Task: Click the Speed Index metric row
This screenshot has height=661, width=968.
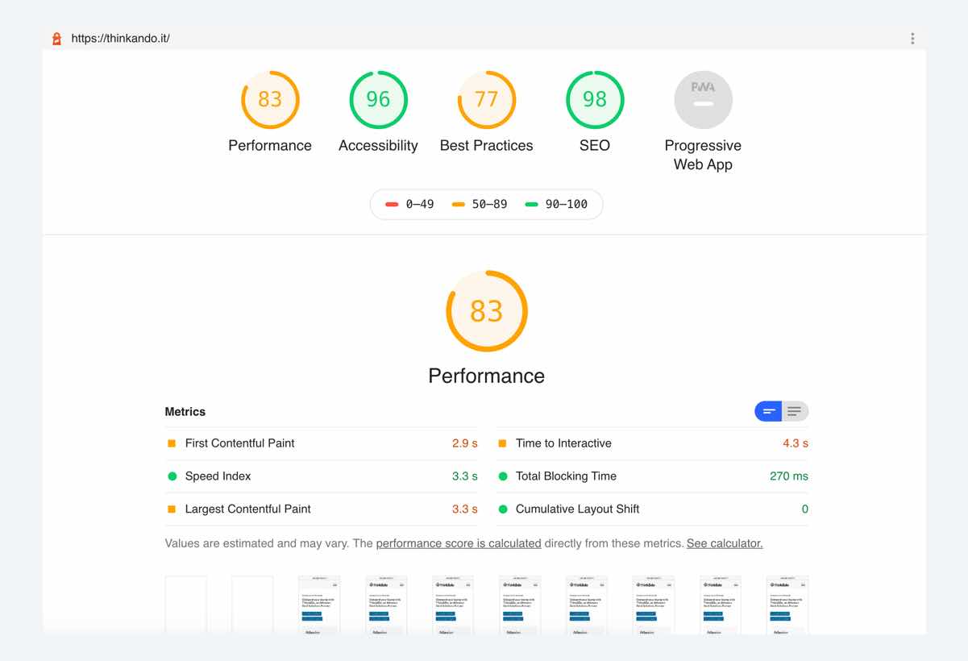Action: pos(321,476)
